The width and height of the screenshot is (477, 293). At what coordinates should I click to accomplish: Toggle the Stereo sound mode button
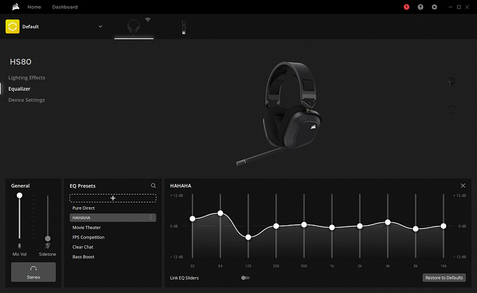33,272
